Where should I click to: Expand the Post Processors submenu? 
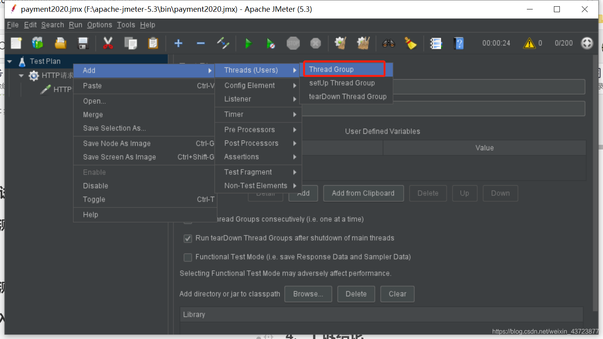258,144
